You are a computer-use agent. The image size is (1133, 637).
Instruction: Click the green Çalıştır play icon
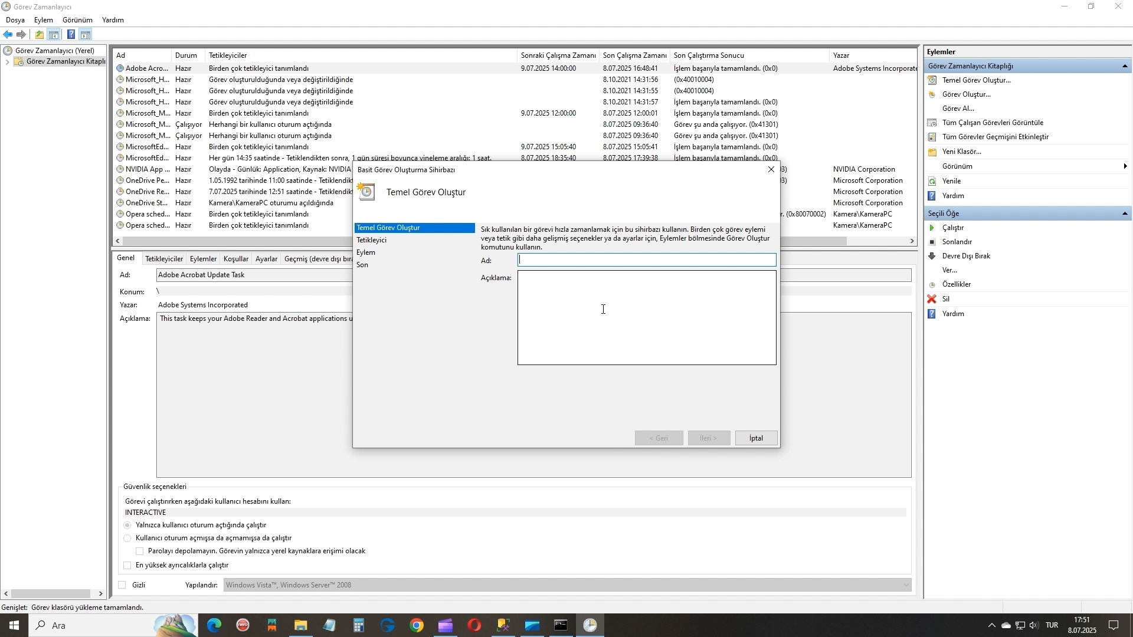(932, 228)
